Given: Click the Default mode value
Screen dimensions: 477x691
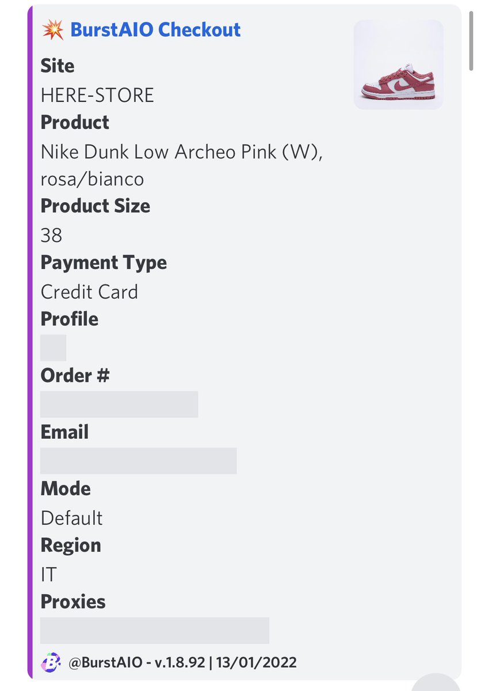Looking at the screenshot, I should click(x=72, y=518).
